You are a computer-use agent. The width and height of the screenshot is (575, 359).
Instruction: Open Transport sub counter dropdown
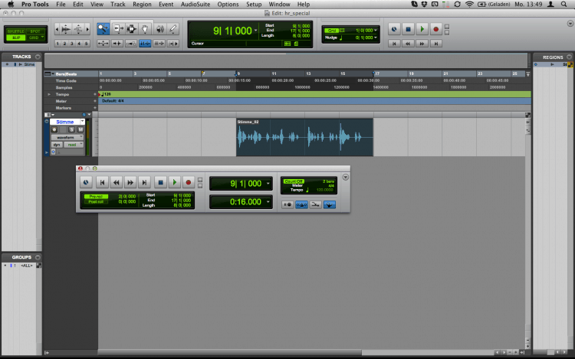[268, 201]
